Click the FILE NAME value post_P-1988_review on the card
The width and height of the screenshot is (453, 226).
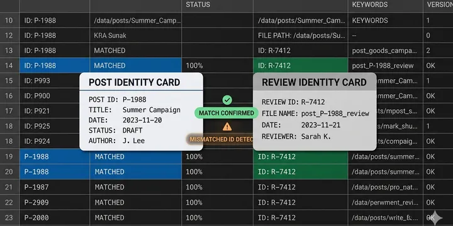335,114
